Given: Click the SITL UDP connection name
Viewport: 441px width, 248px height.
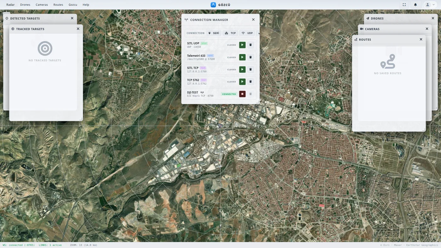Looking at the screenshot, I should pos(193,43).
